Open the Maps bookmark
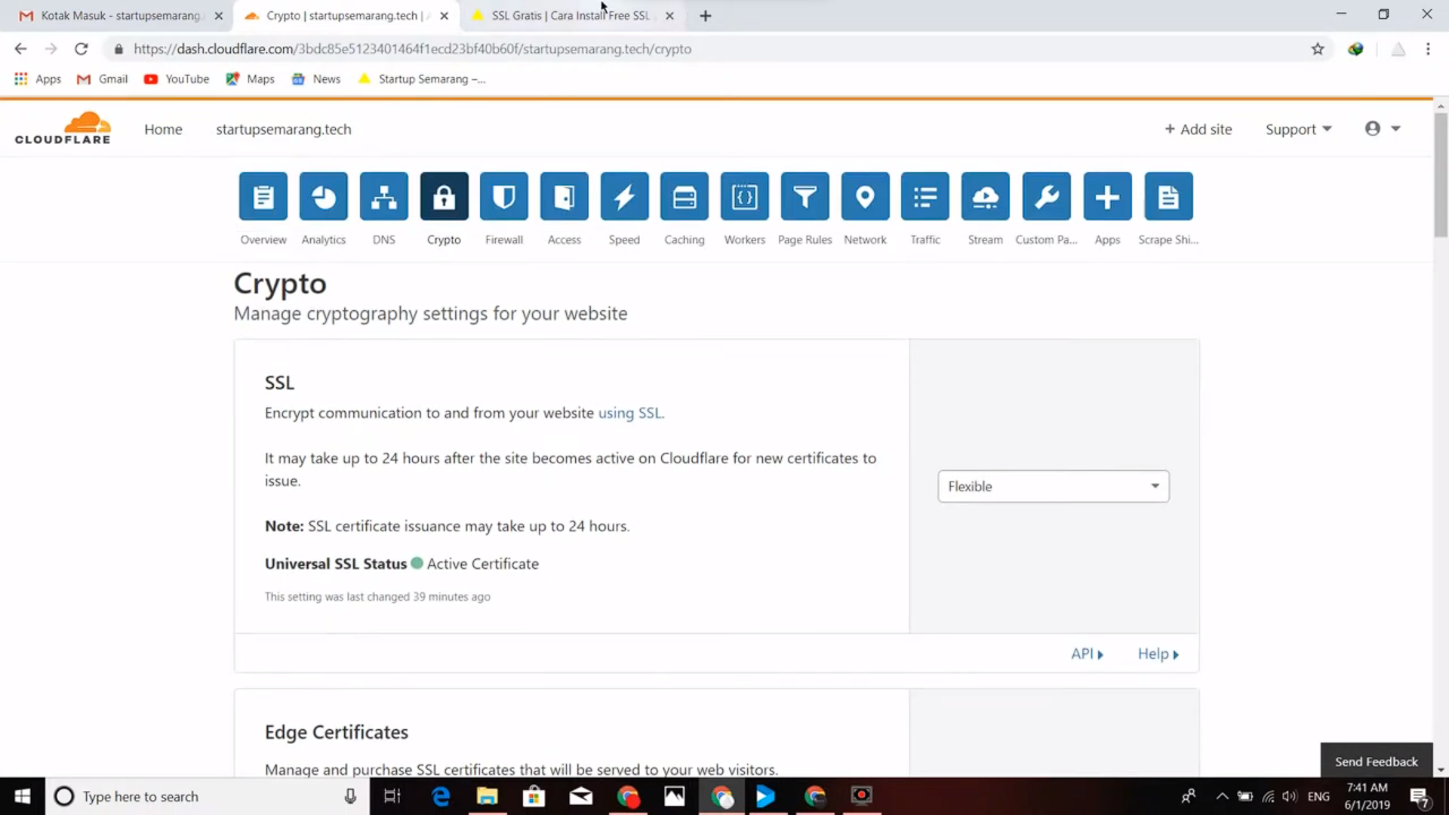Viewport: 1449px width, 815px height. tap(251, 79)
